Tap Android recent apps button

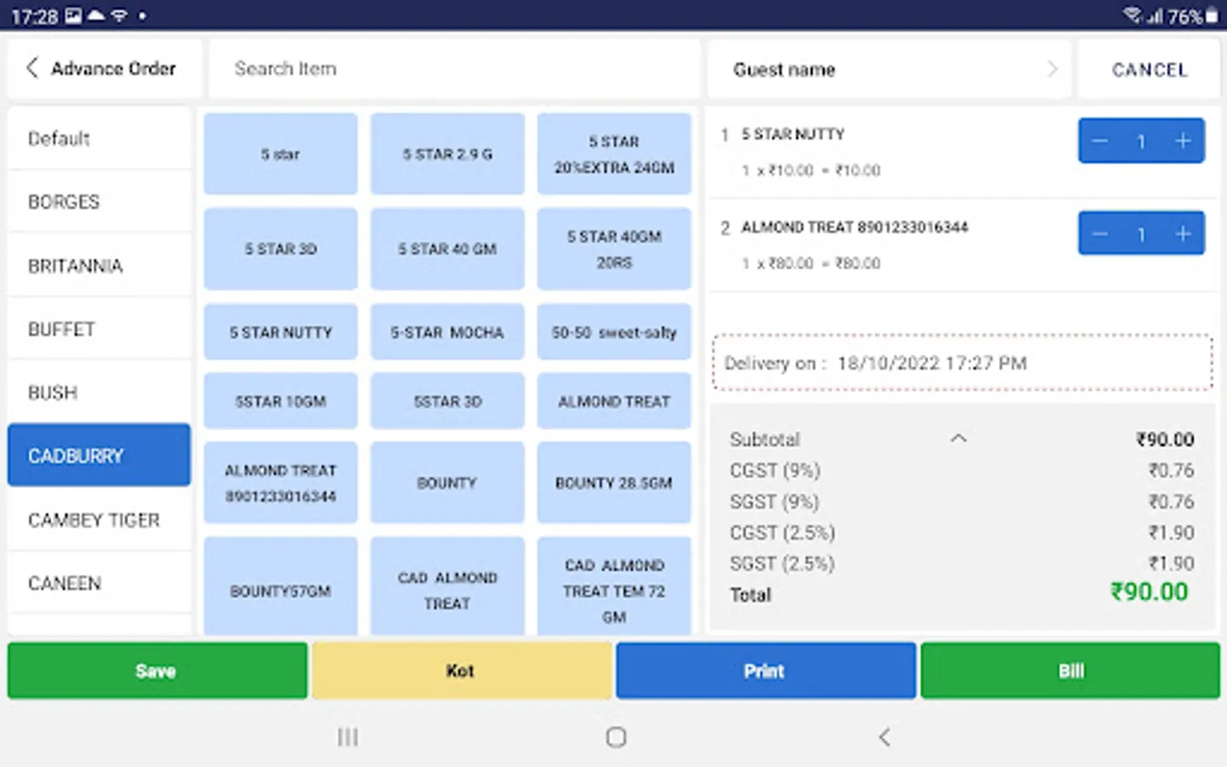click(x=348, y=737)
